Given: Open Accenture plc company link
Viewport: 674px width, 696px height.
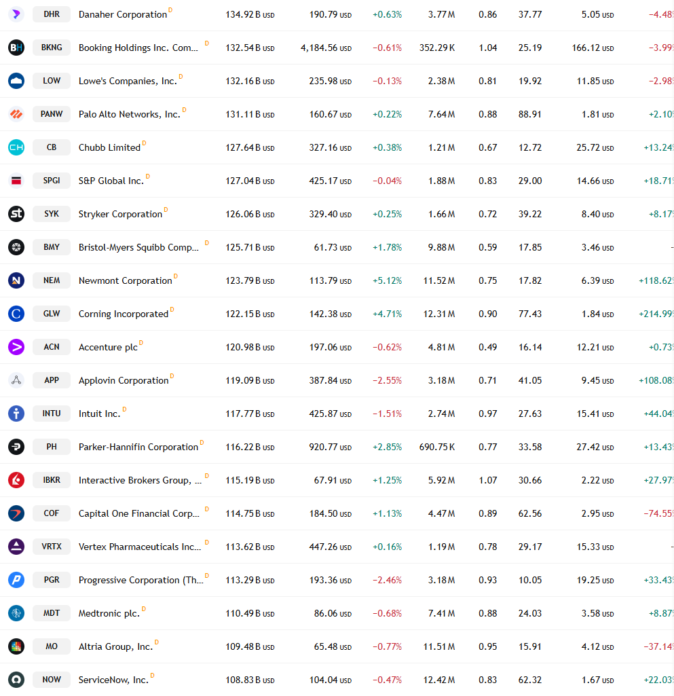Looking at the screenshot, I should click(x=109, y=348).
